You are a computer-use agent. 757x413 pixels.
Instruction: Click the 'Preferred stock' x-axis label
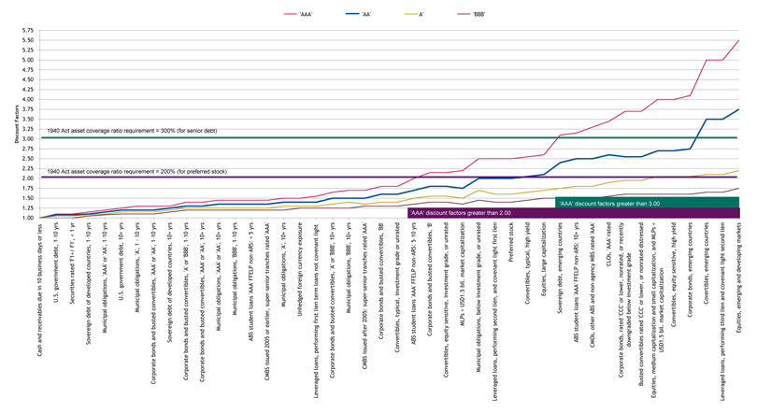(510, 242)
